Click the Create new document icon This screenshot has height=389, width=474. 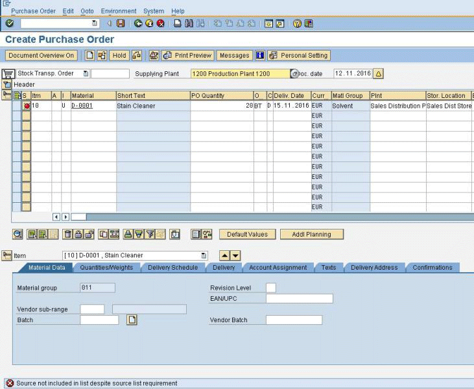point(90,56)
